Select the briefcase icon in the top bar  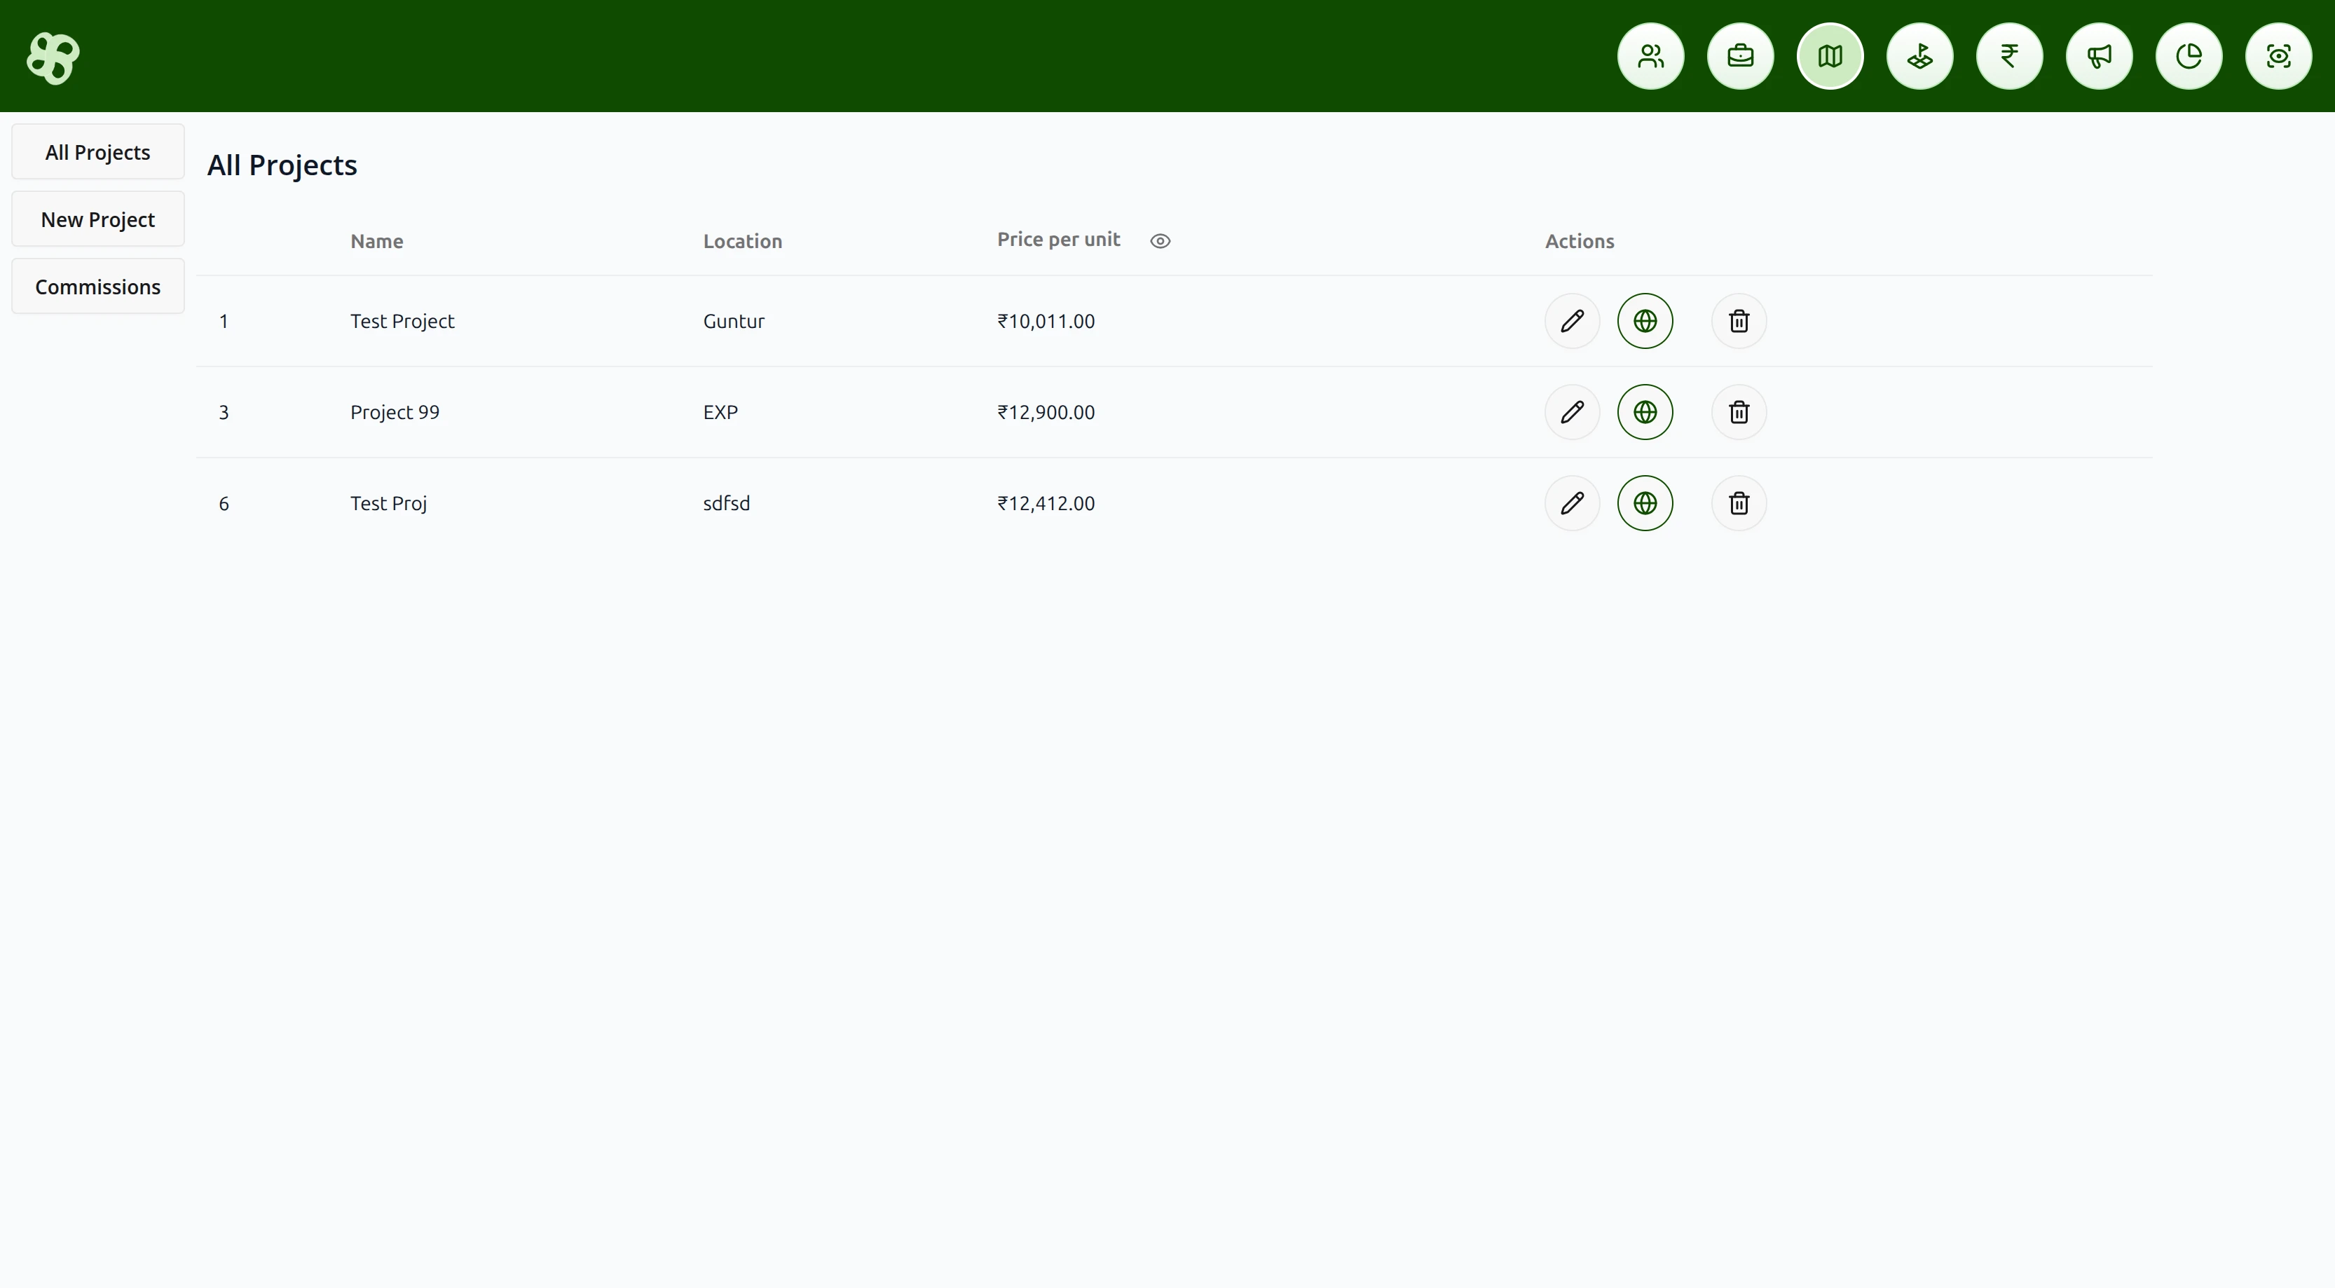tap(1740, 56)
